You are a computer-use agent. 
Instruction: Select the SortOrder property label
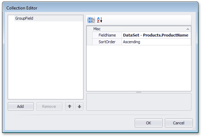click(x=107, y=42)
